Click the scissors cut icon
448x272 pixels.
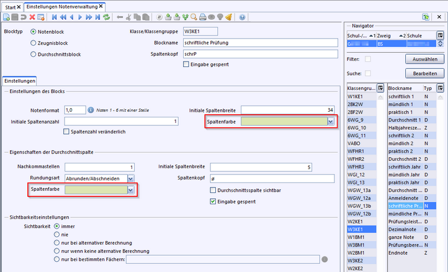128,17
